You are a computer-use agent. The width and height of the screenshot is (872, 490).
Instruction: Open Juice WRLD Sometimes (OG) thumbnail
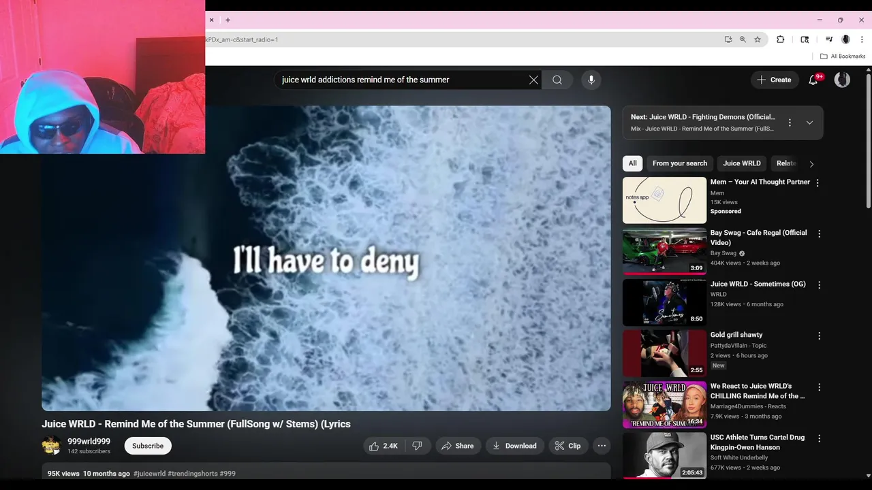664,302
